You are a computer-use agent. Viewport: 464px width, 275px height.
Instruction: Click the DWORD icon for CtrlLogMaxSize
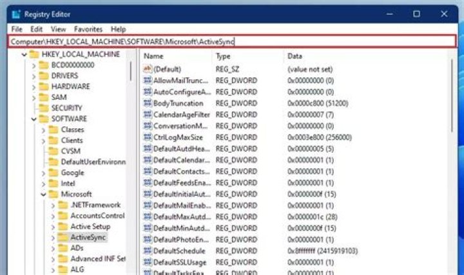(x=148, y=137)
